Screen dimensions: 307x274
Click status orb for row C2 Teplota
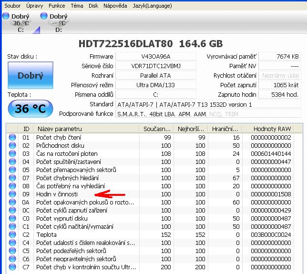pyautogui.click(x=12, y=234)
